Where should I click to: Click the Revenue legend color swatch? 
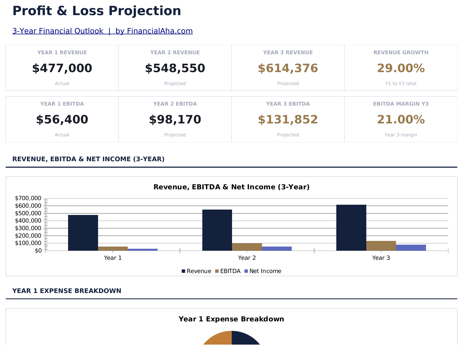[183, 271]
